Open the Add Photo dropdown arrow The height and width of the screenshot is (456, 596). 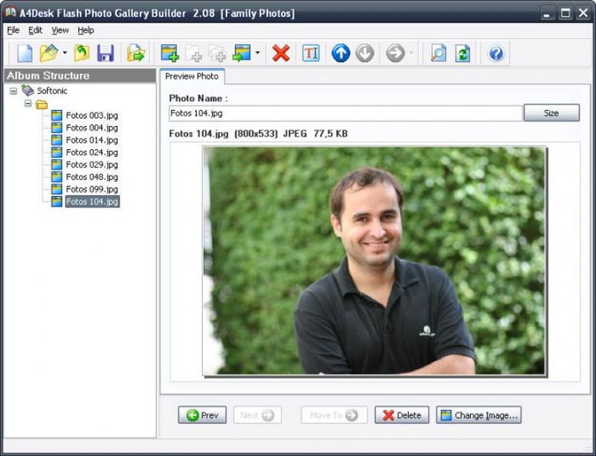(257, 53)
